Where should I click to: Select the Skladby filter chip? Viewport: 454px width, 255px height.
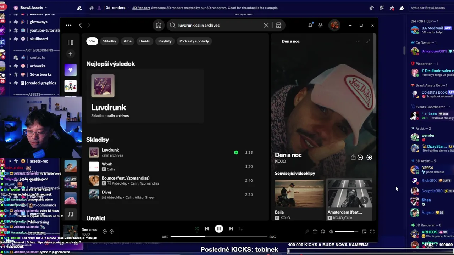(x=110, y=41)
